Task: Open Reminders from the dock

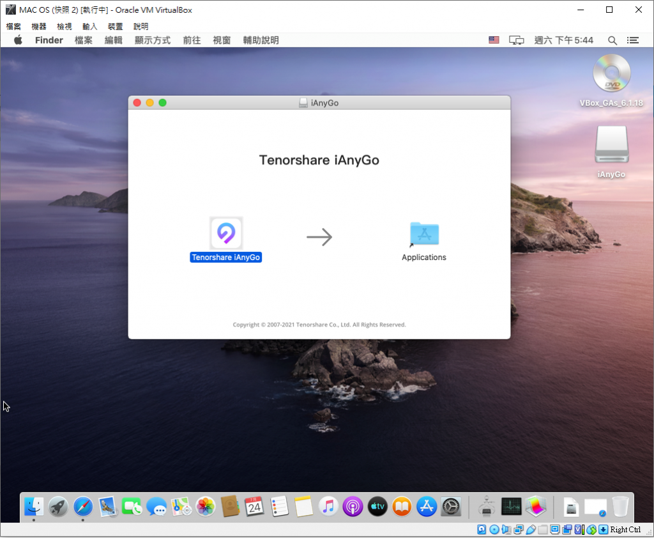Action: pyautogui.click(x=279, y=507)
